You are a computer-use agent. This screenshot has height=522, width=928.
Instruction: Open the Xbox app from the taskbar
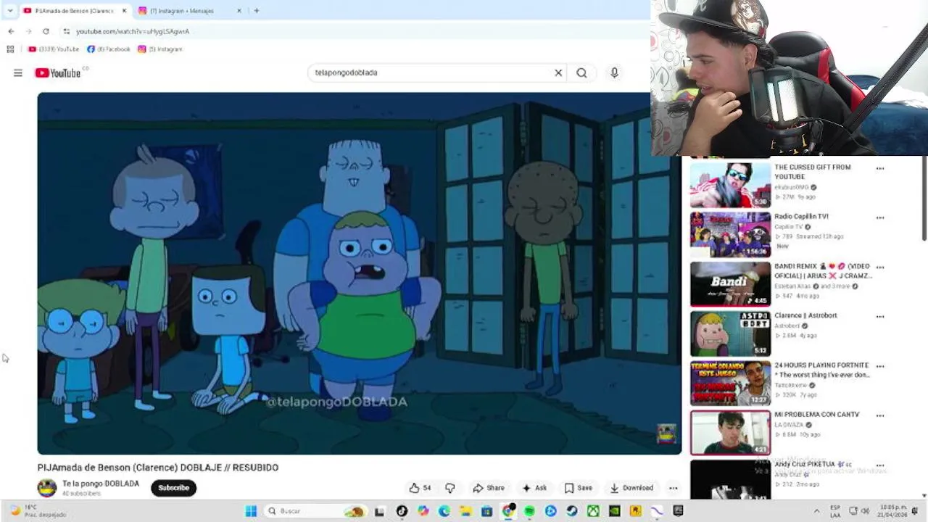click(593, 511)
